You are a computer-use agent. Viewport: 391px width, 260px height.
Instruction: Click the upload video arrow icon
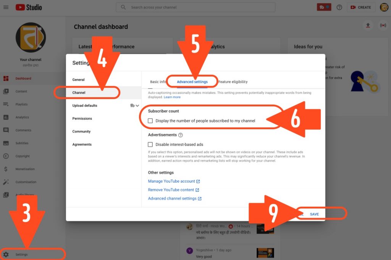coord(368,25)
